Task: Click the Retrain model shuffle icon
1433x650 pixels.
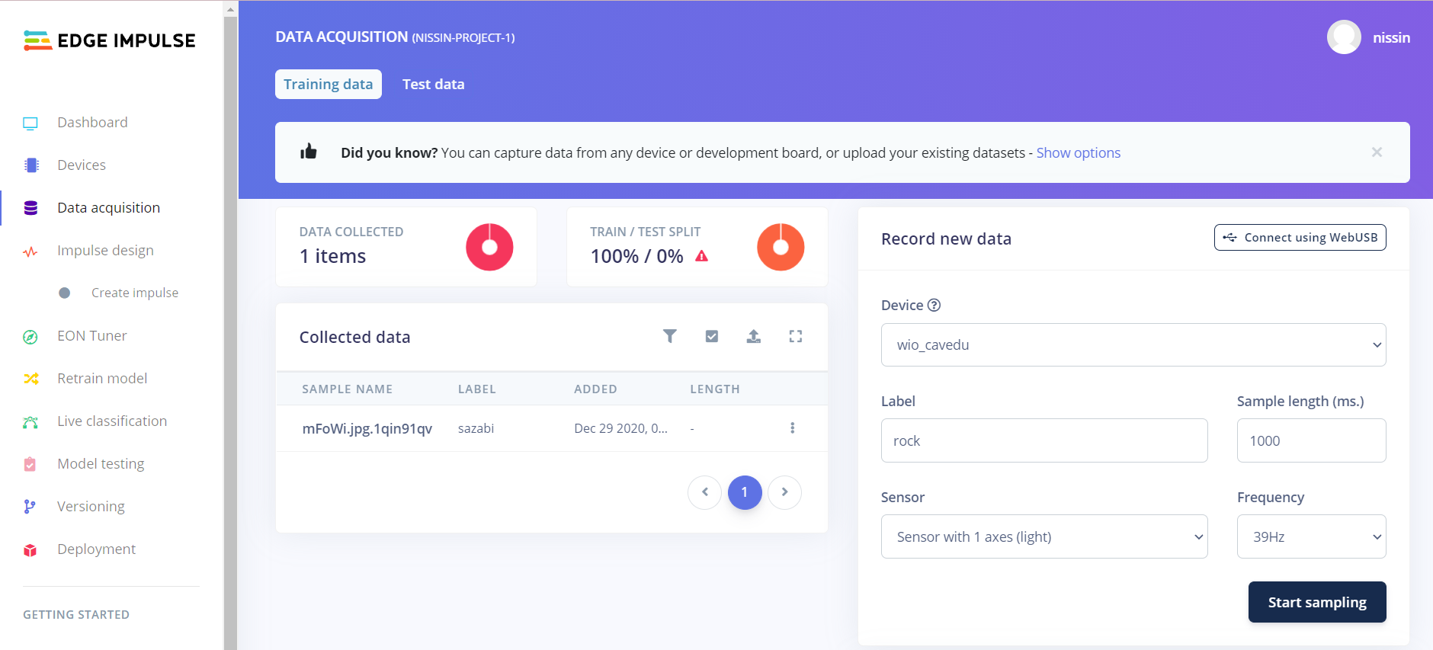Action: [30, 379]
